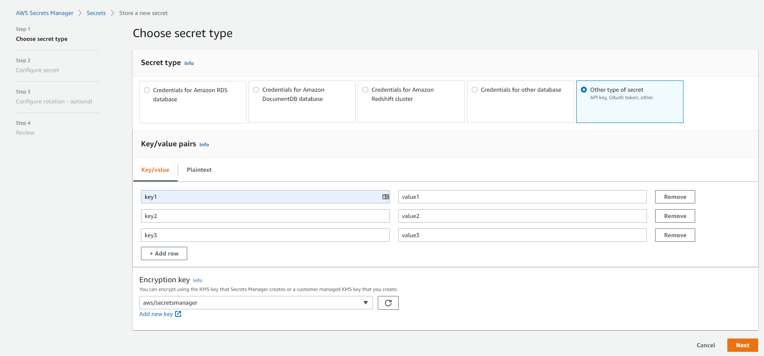Click the Store a new secret breadcrumb
Viewport: 764px width, 356px height.
point(143,13)
